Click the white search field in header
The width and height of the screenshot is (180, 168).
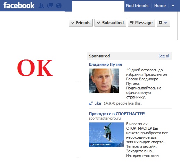click(98, 6)
